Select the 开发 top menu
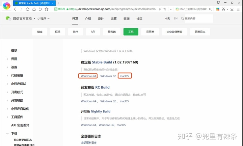The image size is (243, 146). tap(75, 18)
